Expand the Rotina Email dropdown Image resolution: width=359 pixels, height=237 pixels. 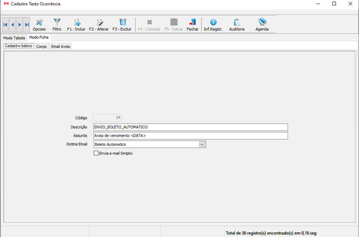click(202, 144)
